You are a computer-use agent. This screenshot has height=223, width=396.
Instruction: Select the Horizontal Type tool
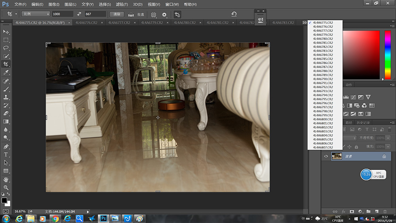pyautogui.click(x=6, y=154)
